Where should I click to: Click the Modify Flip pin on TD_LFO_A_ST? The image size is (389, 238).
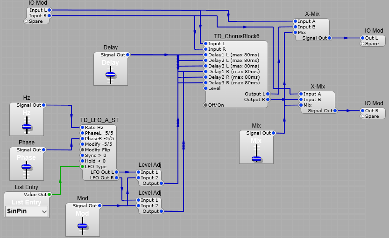[82, 150]
